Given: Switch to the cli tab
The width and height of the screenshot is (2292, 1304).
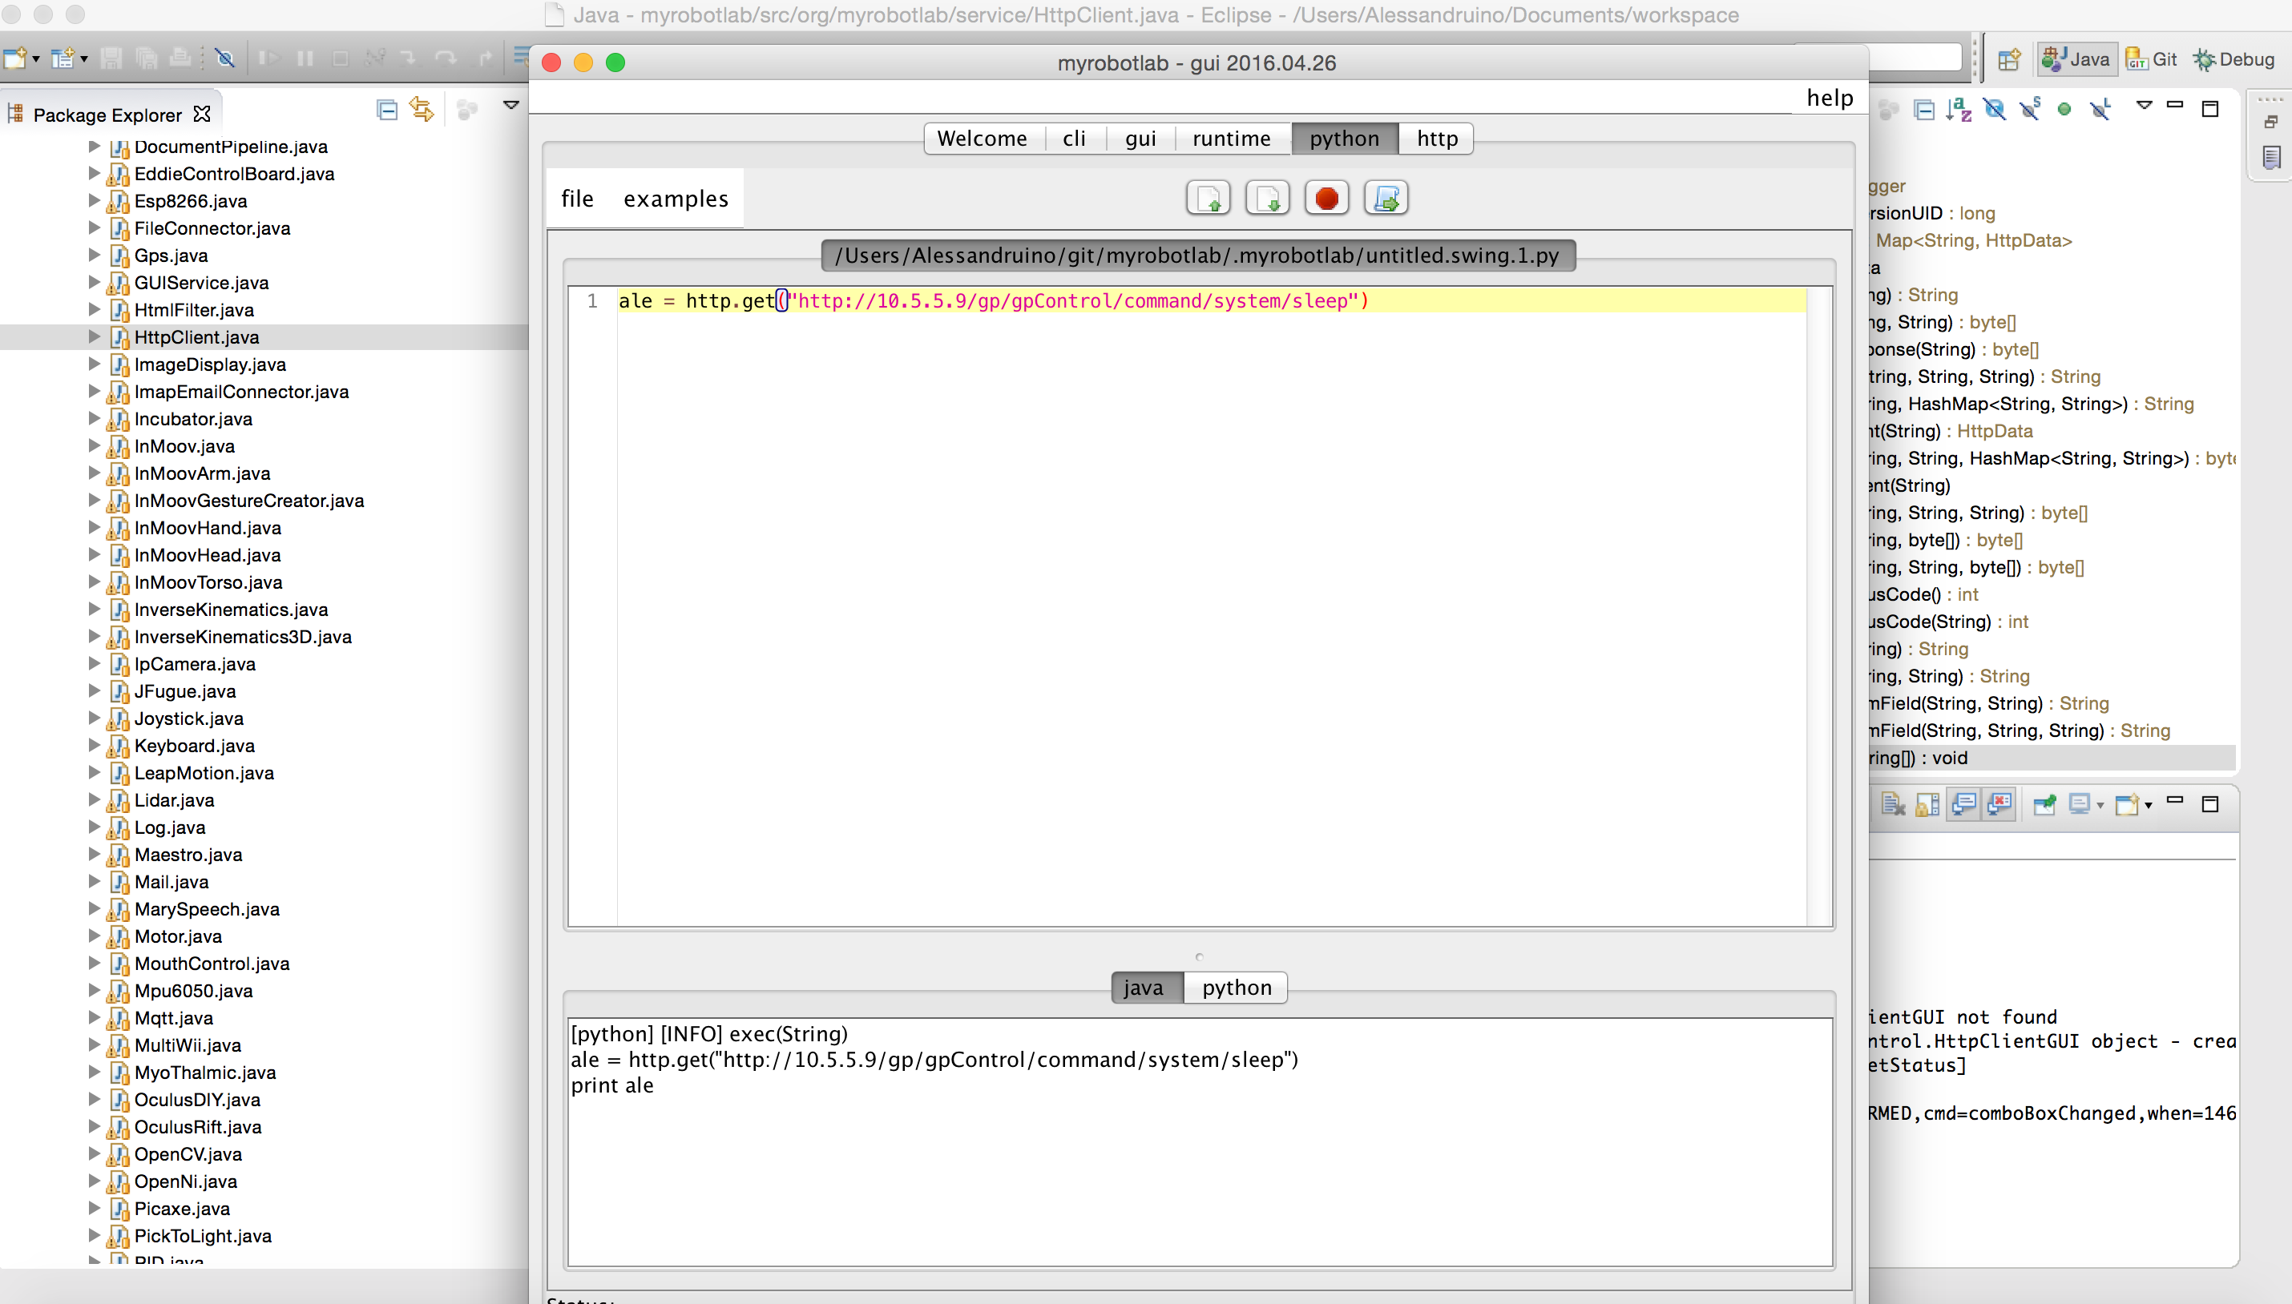Looking at the screenshot, I should pos(1075,139).
